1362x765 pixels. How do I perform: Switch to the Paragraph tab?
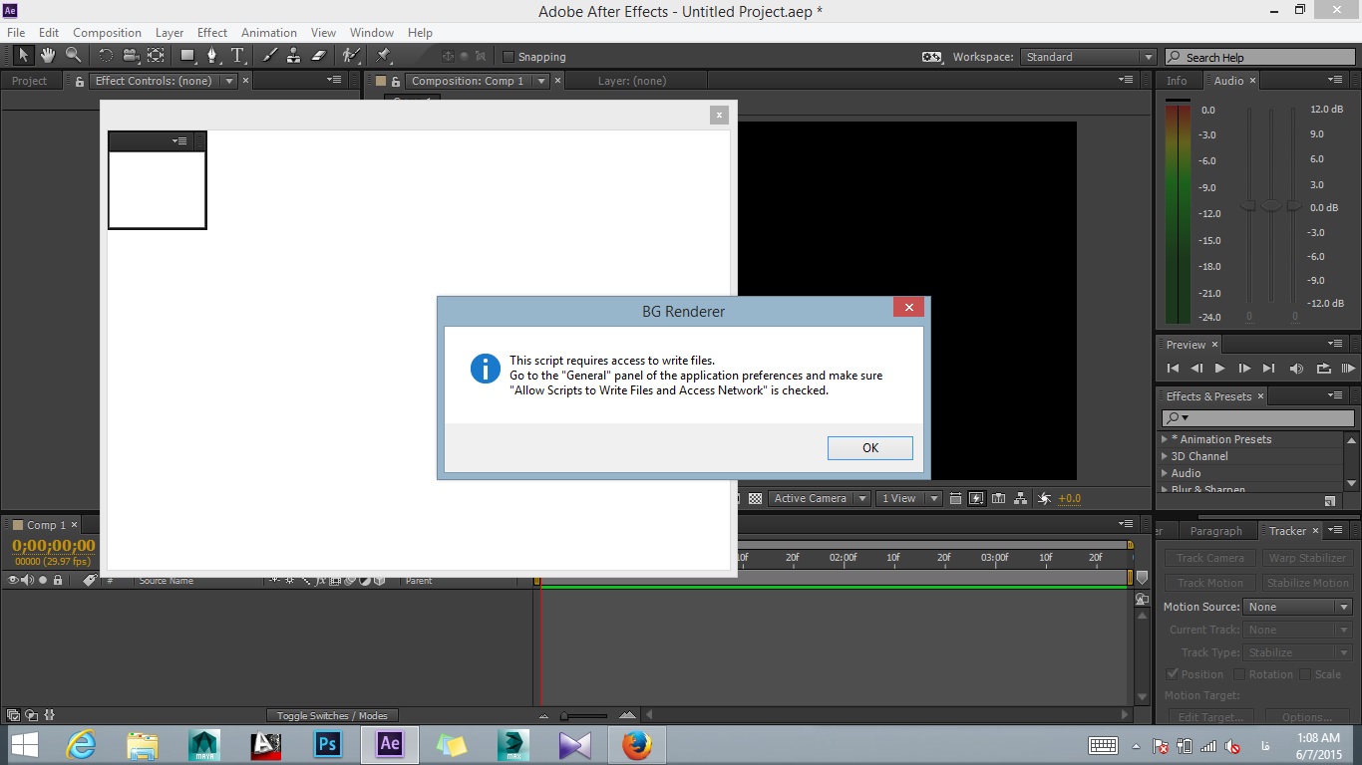click(1216, 531)
